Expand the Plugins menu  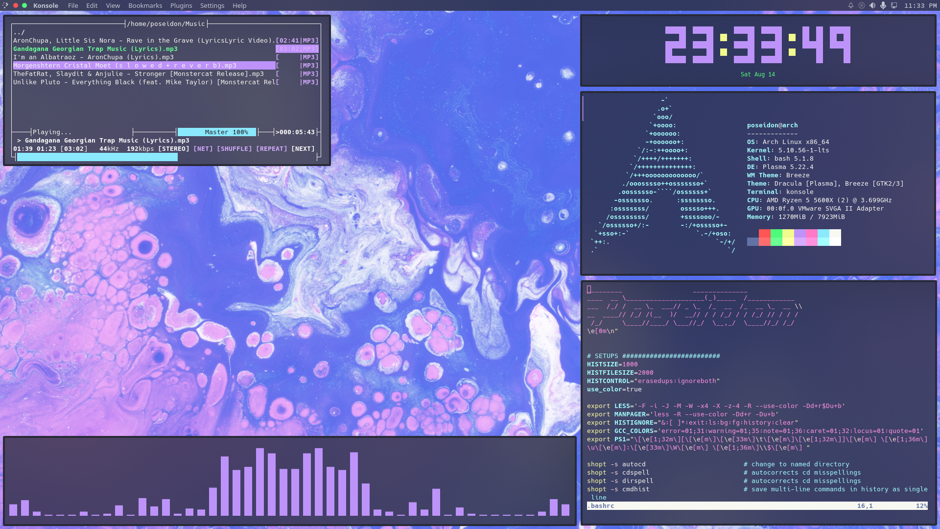tap(181, 5)
